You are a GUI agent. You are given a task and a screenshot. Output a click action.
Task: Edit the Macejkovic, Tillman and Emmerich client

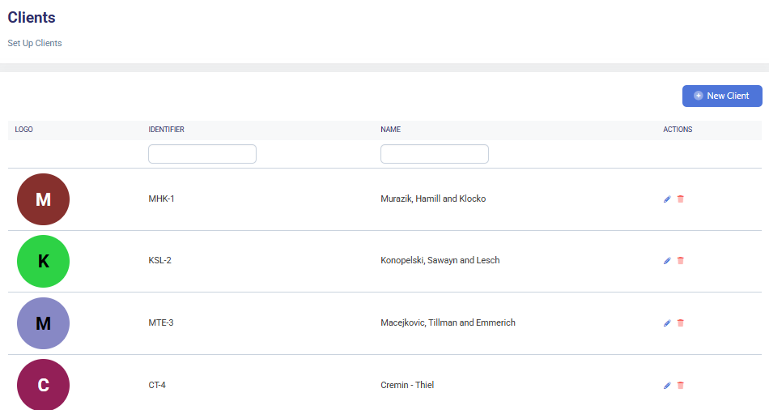click(667, 323)
